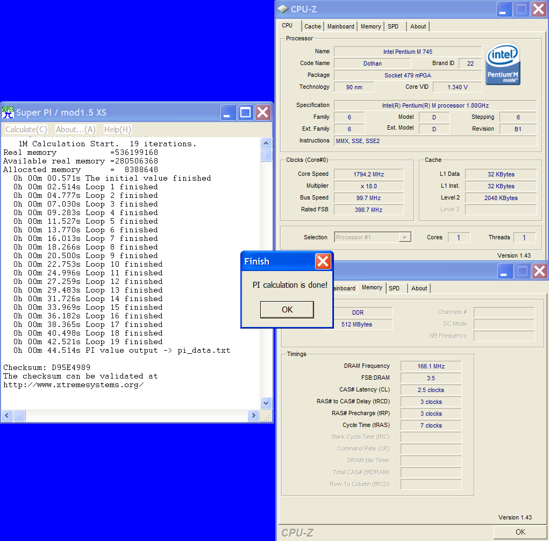549x541 pixels.
Task: Click the Brand ID value '22'
Action: 470,63
